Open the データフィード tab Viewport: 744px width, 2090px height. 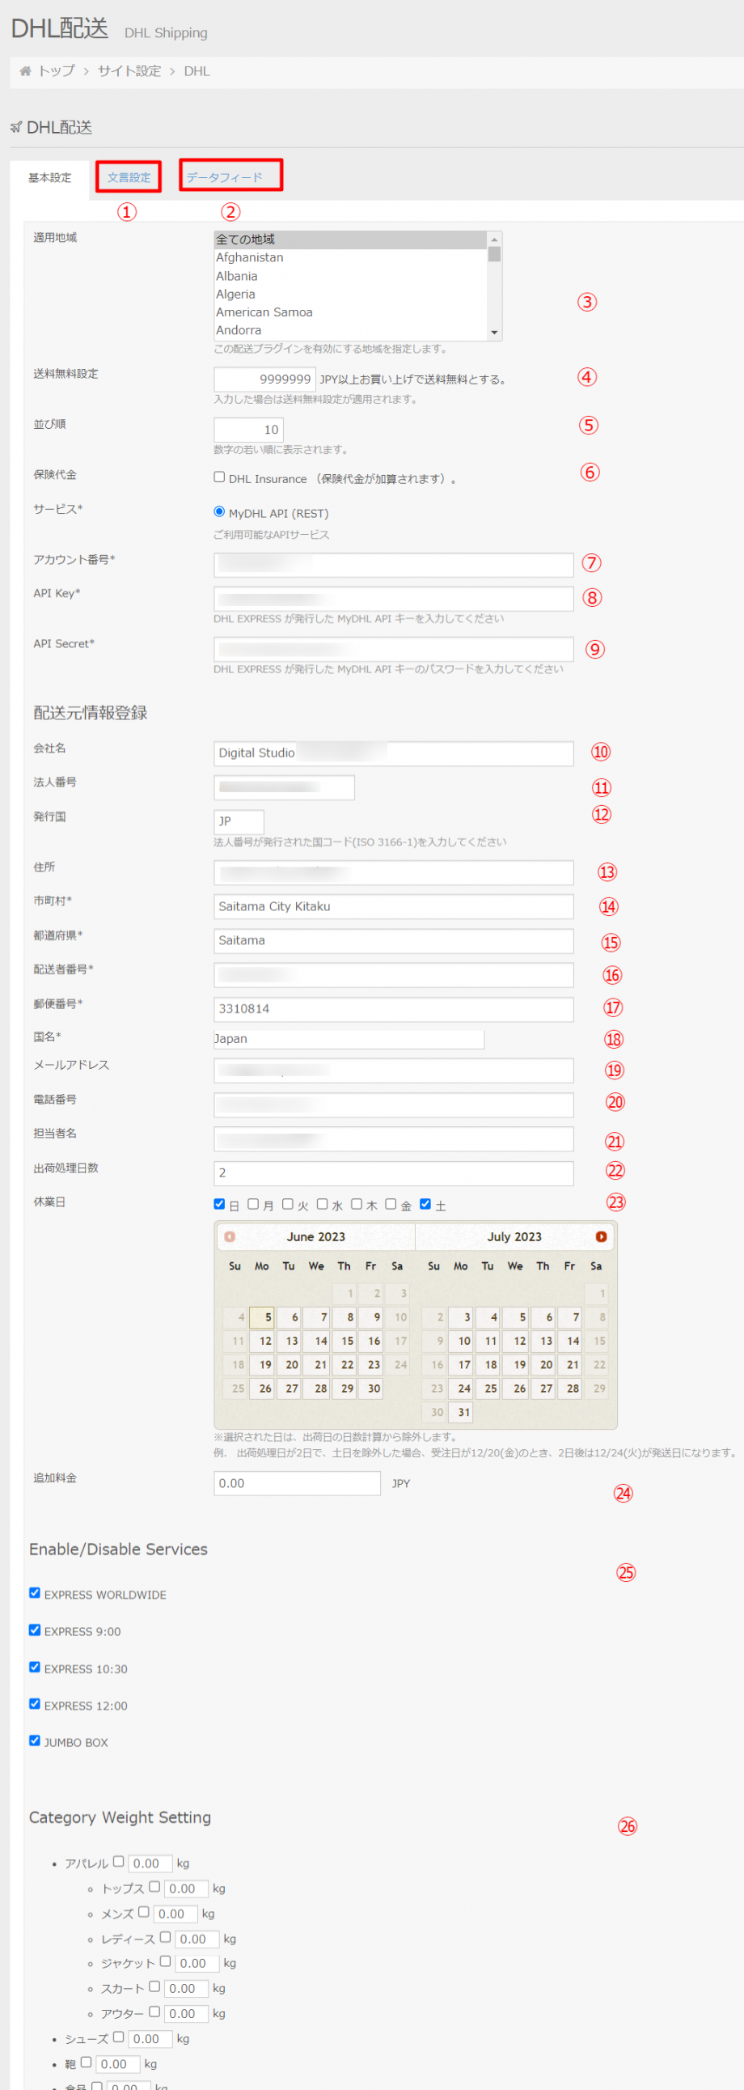[x=225, y=177]
